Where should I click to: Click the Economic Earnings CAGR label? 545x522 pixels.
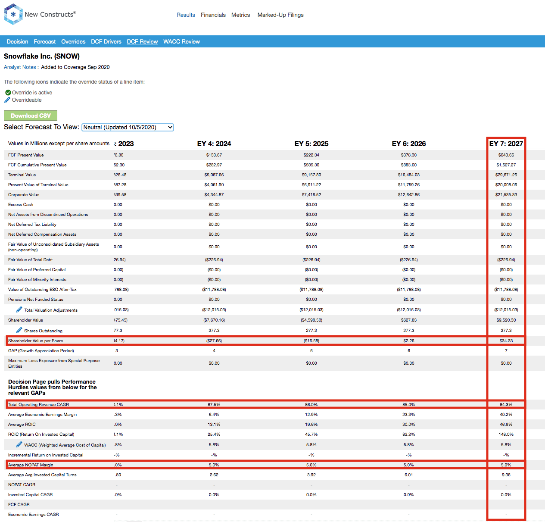click(x=34, y=515)
